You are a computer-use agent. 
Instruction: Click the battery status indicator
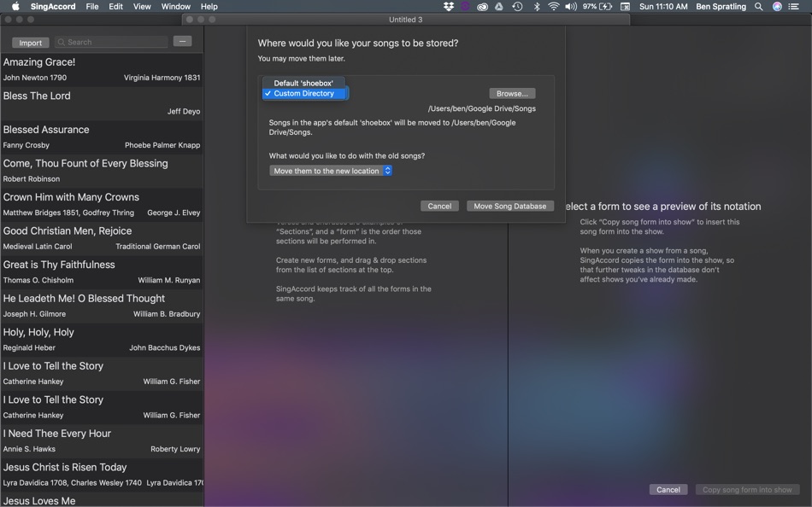(x=597, y=6)
